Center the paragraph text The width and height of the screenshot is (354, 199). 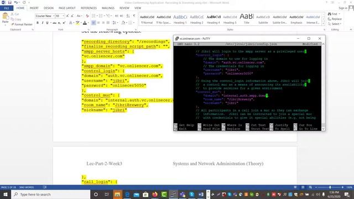point(98,23)
